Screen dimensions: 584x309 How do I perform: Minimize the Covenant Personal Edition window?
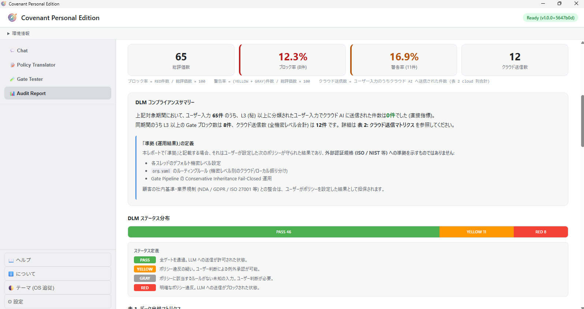[543, 4]
